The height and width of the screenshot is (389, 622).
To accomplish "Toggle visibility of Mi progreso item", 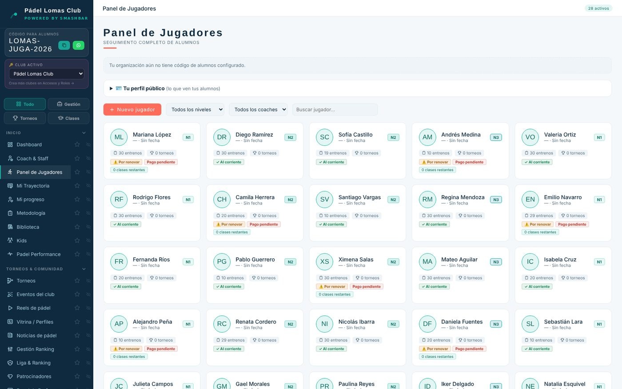I will point(88,200).
